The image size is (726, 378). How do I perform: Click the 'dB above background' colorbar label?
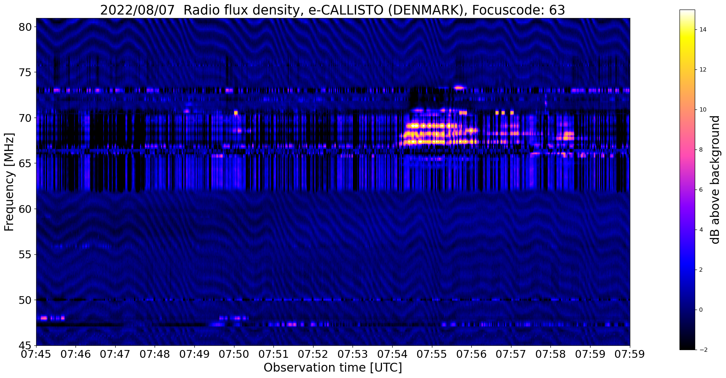[715, 180]
